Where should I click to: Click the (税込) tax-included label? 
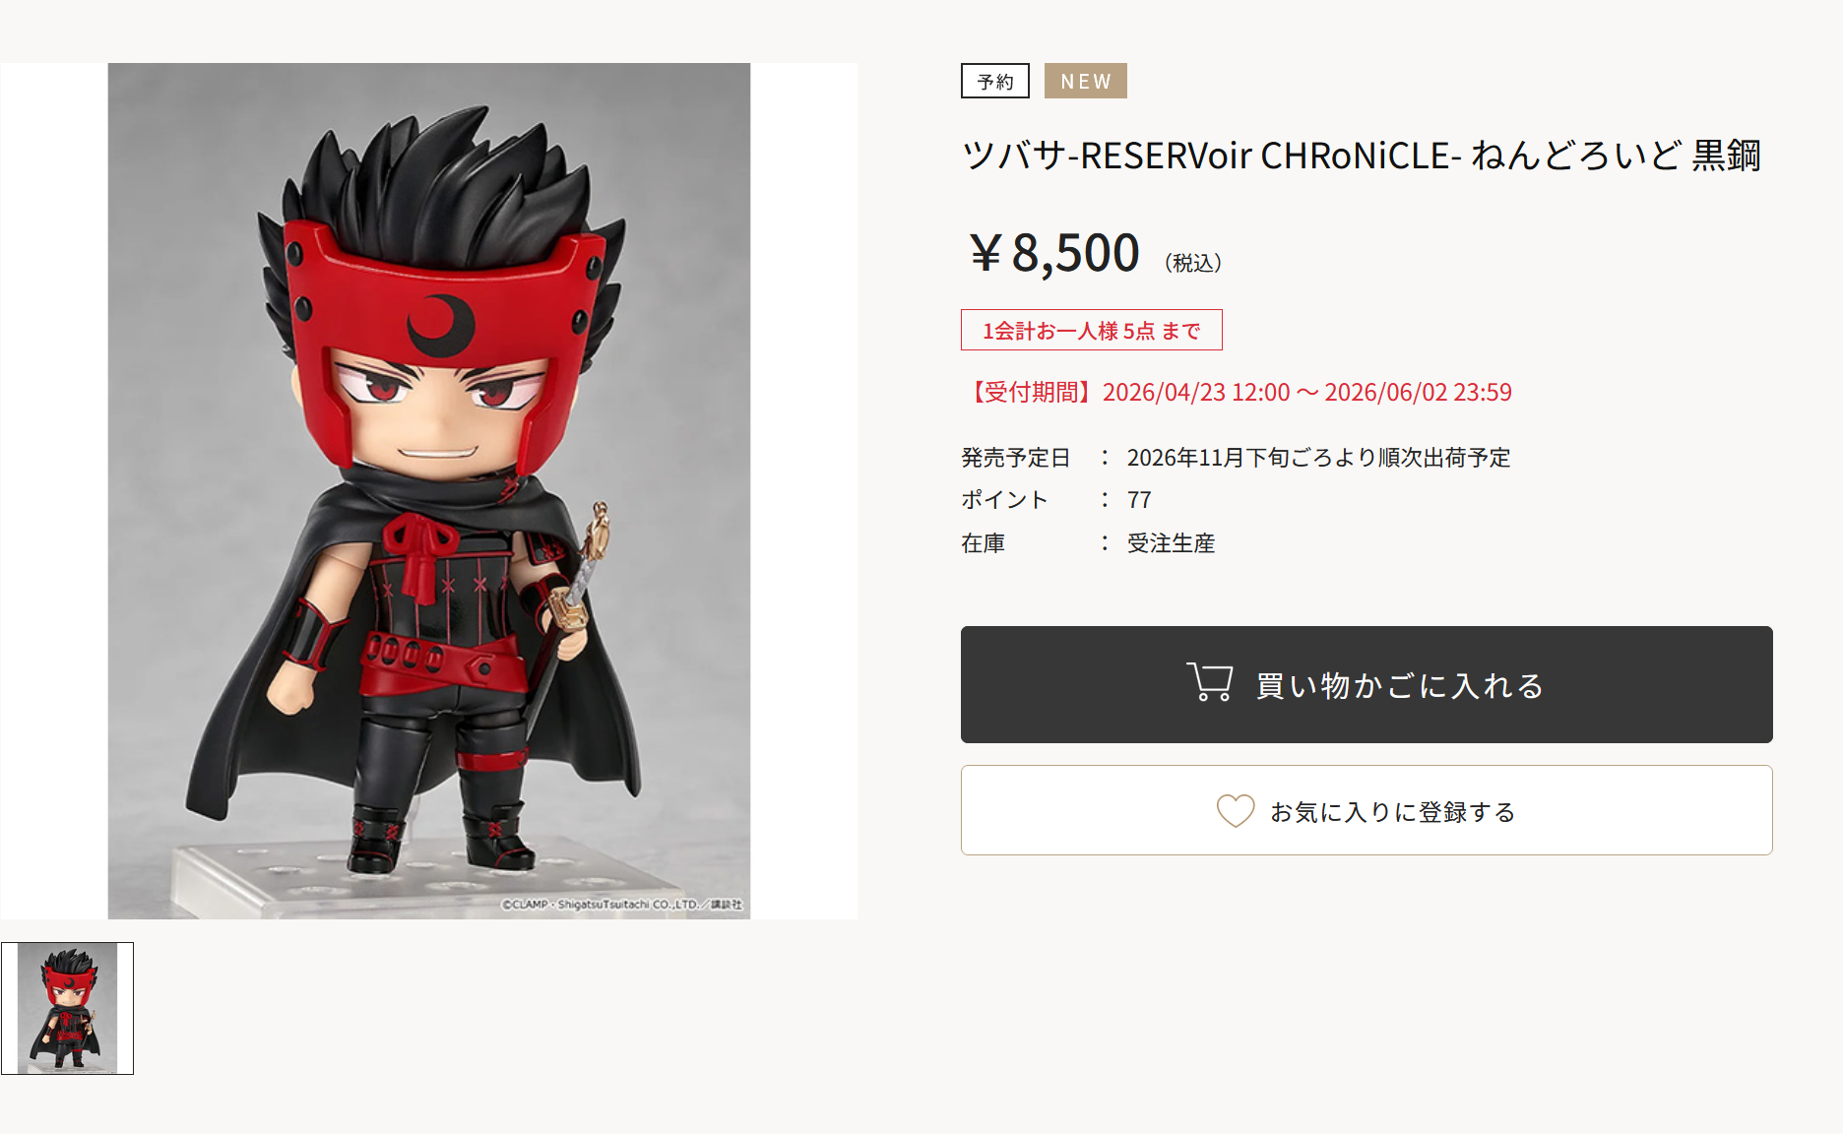[x=1193, y=263]
